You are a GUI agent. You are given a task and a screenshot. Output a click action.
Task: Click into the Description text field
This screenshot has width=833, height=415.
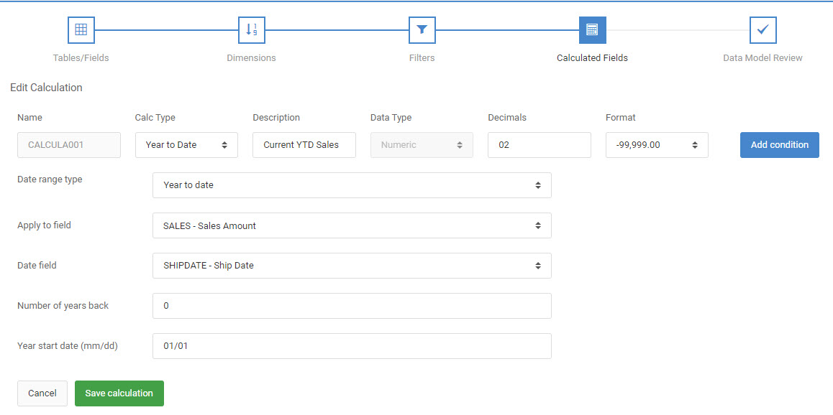coord(304,145)
